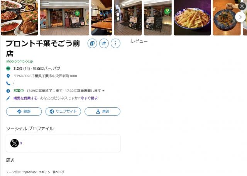Open the shop.pronto.co.jp link

coord(20,61)
